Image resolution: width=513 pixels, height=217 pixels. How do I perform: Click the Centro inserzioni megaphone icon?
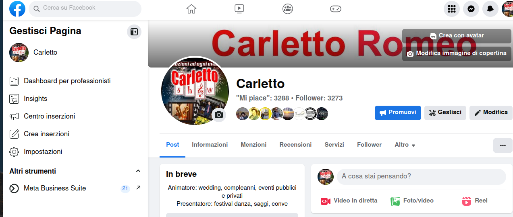[x=14, y=117]
